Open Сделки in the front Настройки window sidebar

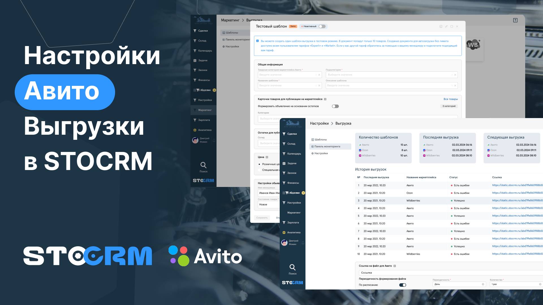(x=290, y=134)
